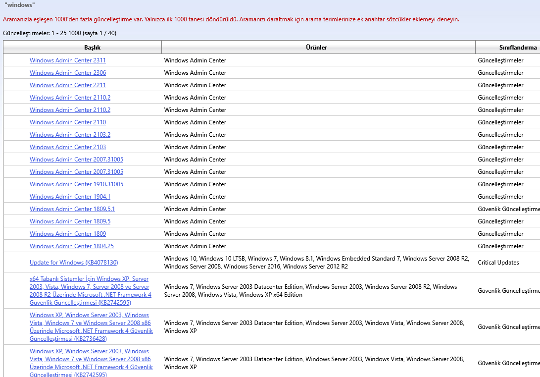Viewport: 540px width, 377px height.
Task: Open Update for Windows (KB4078130) link
Action: pyautogui.click(x=74, y=263)
